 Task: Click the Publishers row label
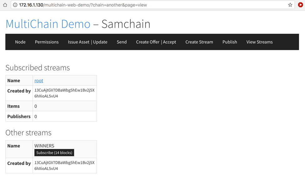tap(19, 116)
